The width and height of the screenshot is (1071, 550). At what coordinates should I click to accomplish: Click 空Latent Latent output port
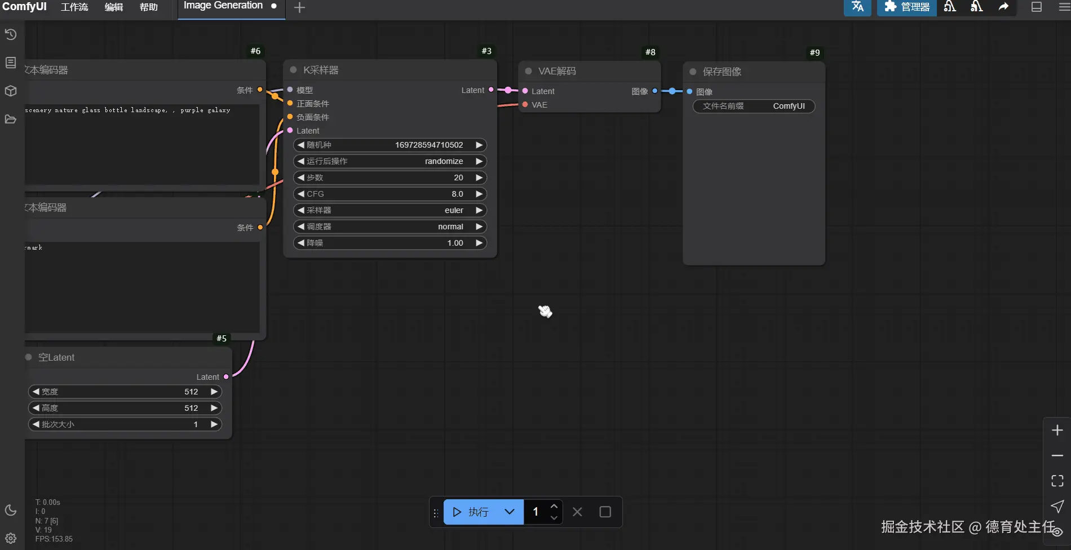point(226,376)
